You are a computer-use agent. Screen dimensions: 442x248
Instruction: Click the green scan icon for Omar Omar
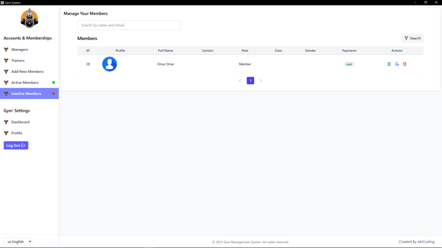tap(389, 64)
